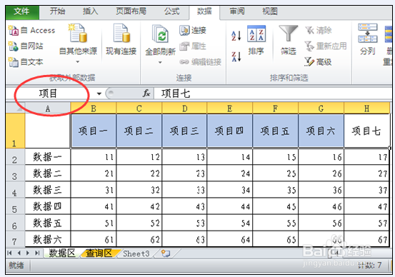Select column A header
The image size is (395, 277).
point(48,108)
